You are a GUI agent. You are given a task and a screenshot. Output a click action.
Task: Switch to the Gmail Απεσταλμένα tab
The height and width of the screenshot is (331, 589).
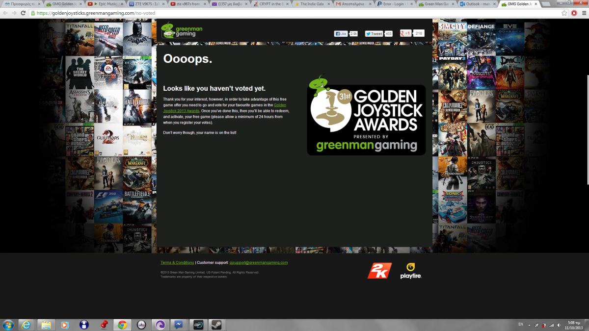pyautogui.click(x=354, y=4)
